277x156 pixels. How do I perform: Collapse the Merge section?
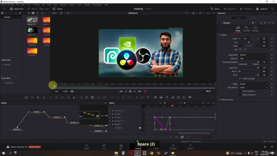coord(220,35)
